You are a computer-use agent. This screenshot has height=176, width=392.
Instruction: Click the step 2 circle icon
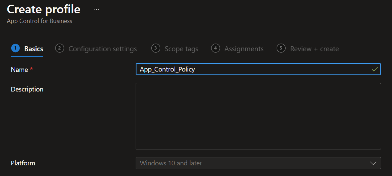coord(60,48)
